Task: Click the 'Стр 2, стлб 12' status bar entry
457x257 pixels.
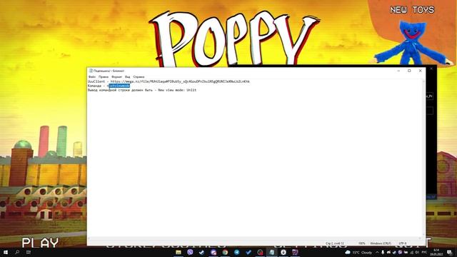Action: point(335,243)
